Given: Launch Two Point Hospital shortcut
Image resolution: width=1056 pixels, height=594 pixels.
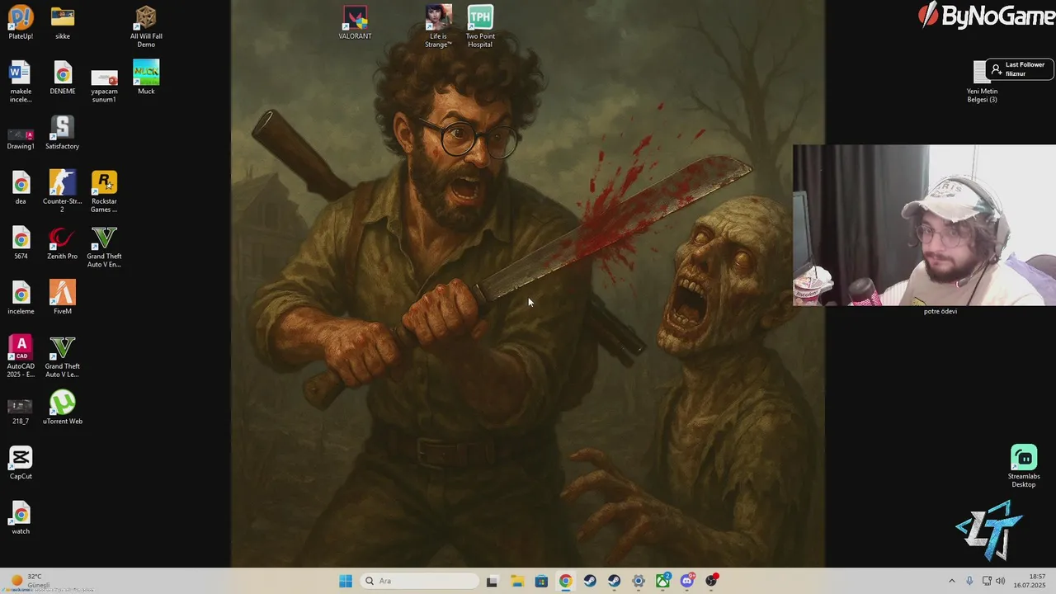Looking at the screenshot, I should pyautogui.click(x=480, y=26).
